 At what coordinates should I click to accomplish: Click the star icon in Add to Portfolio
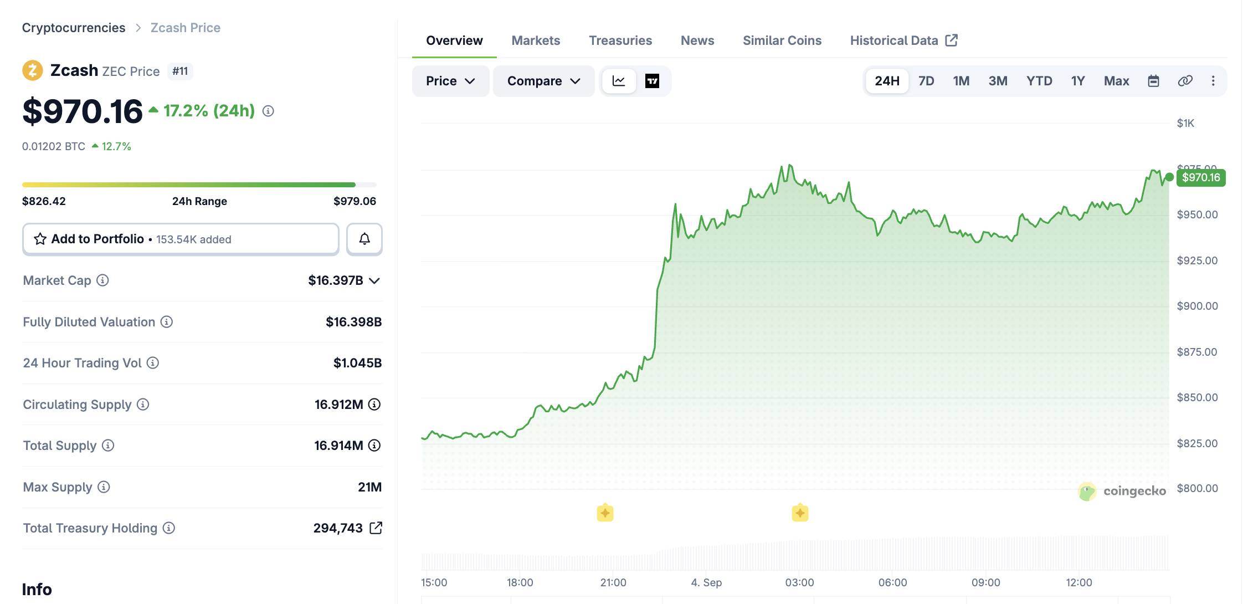click(40, 239)
